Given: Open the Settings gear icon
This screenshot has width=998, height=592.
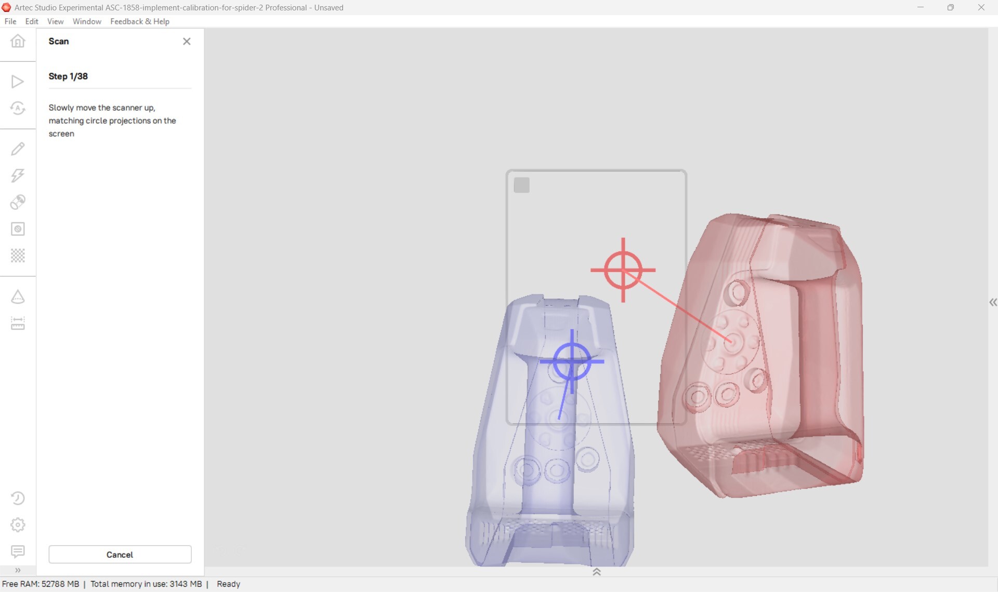Looking at the screenshot, I should (18, 524).
